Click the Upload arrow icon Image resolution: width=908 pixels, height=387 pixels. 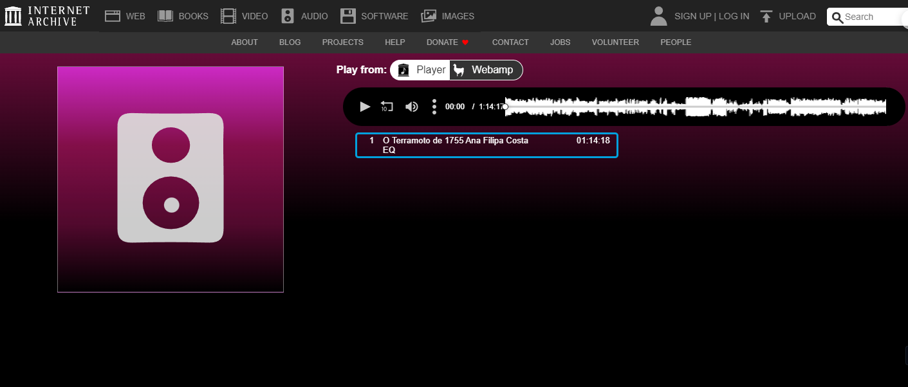click(x=766, y=16)
